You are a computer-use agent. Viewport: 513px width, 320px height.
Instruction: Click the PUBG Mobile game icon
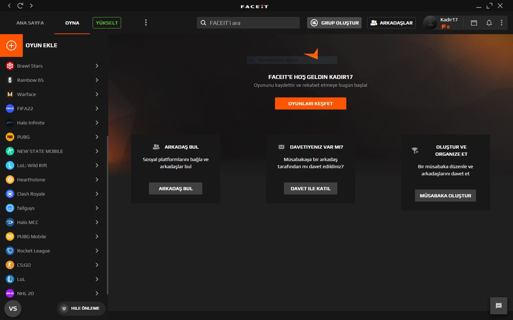pyautogui.click(x=10, y=236)
